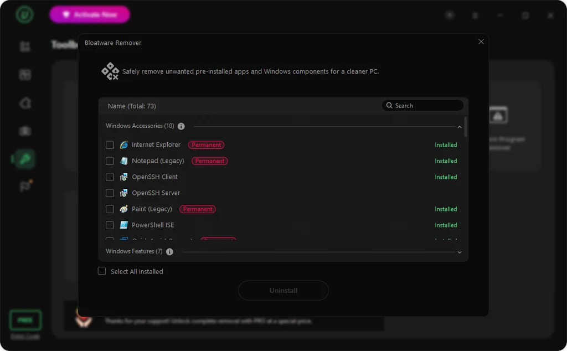567x351 pixels.
Task: Expand the Windows Features section
Action: [459, 252]
